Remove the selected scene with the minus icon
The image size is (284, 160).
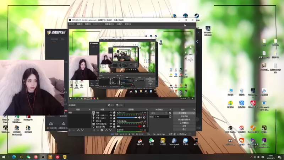(x=73, y=130)
